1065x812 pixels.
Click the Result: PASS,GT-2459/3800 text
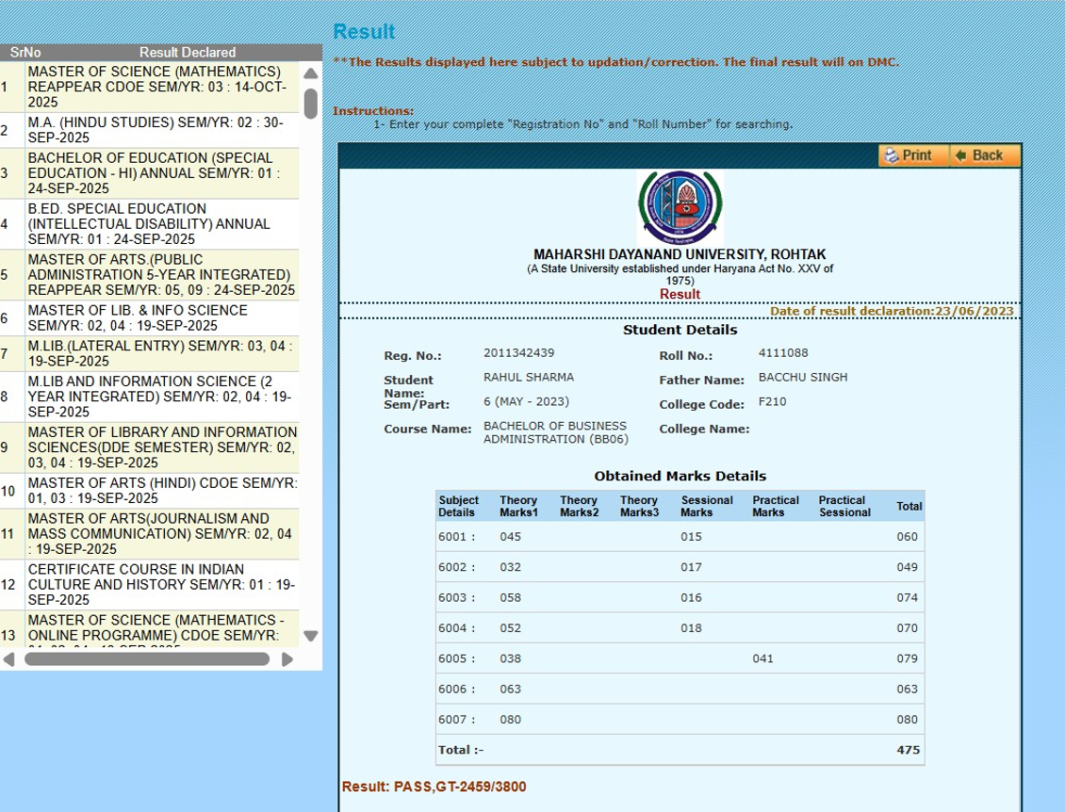pyautogui.click(x=434, y=787)
